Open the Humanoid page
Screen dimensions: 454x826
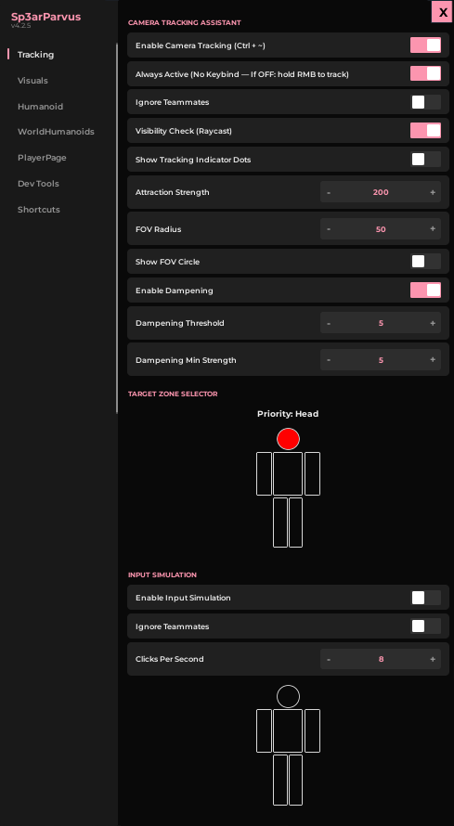point(40,107)
